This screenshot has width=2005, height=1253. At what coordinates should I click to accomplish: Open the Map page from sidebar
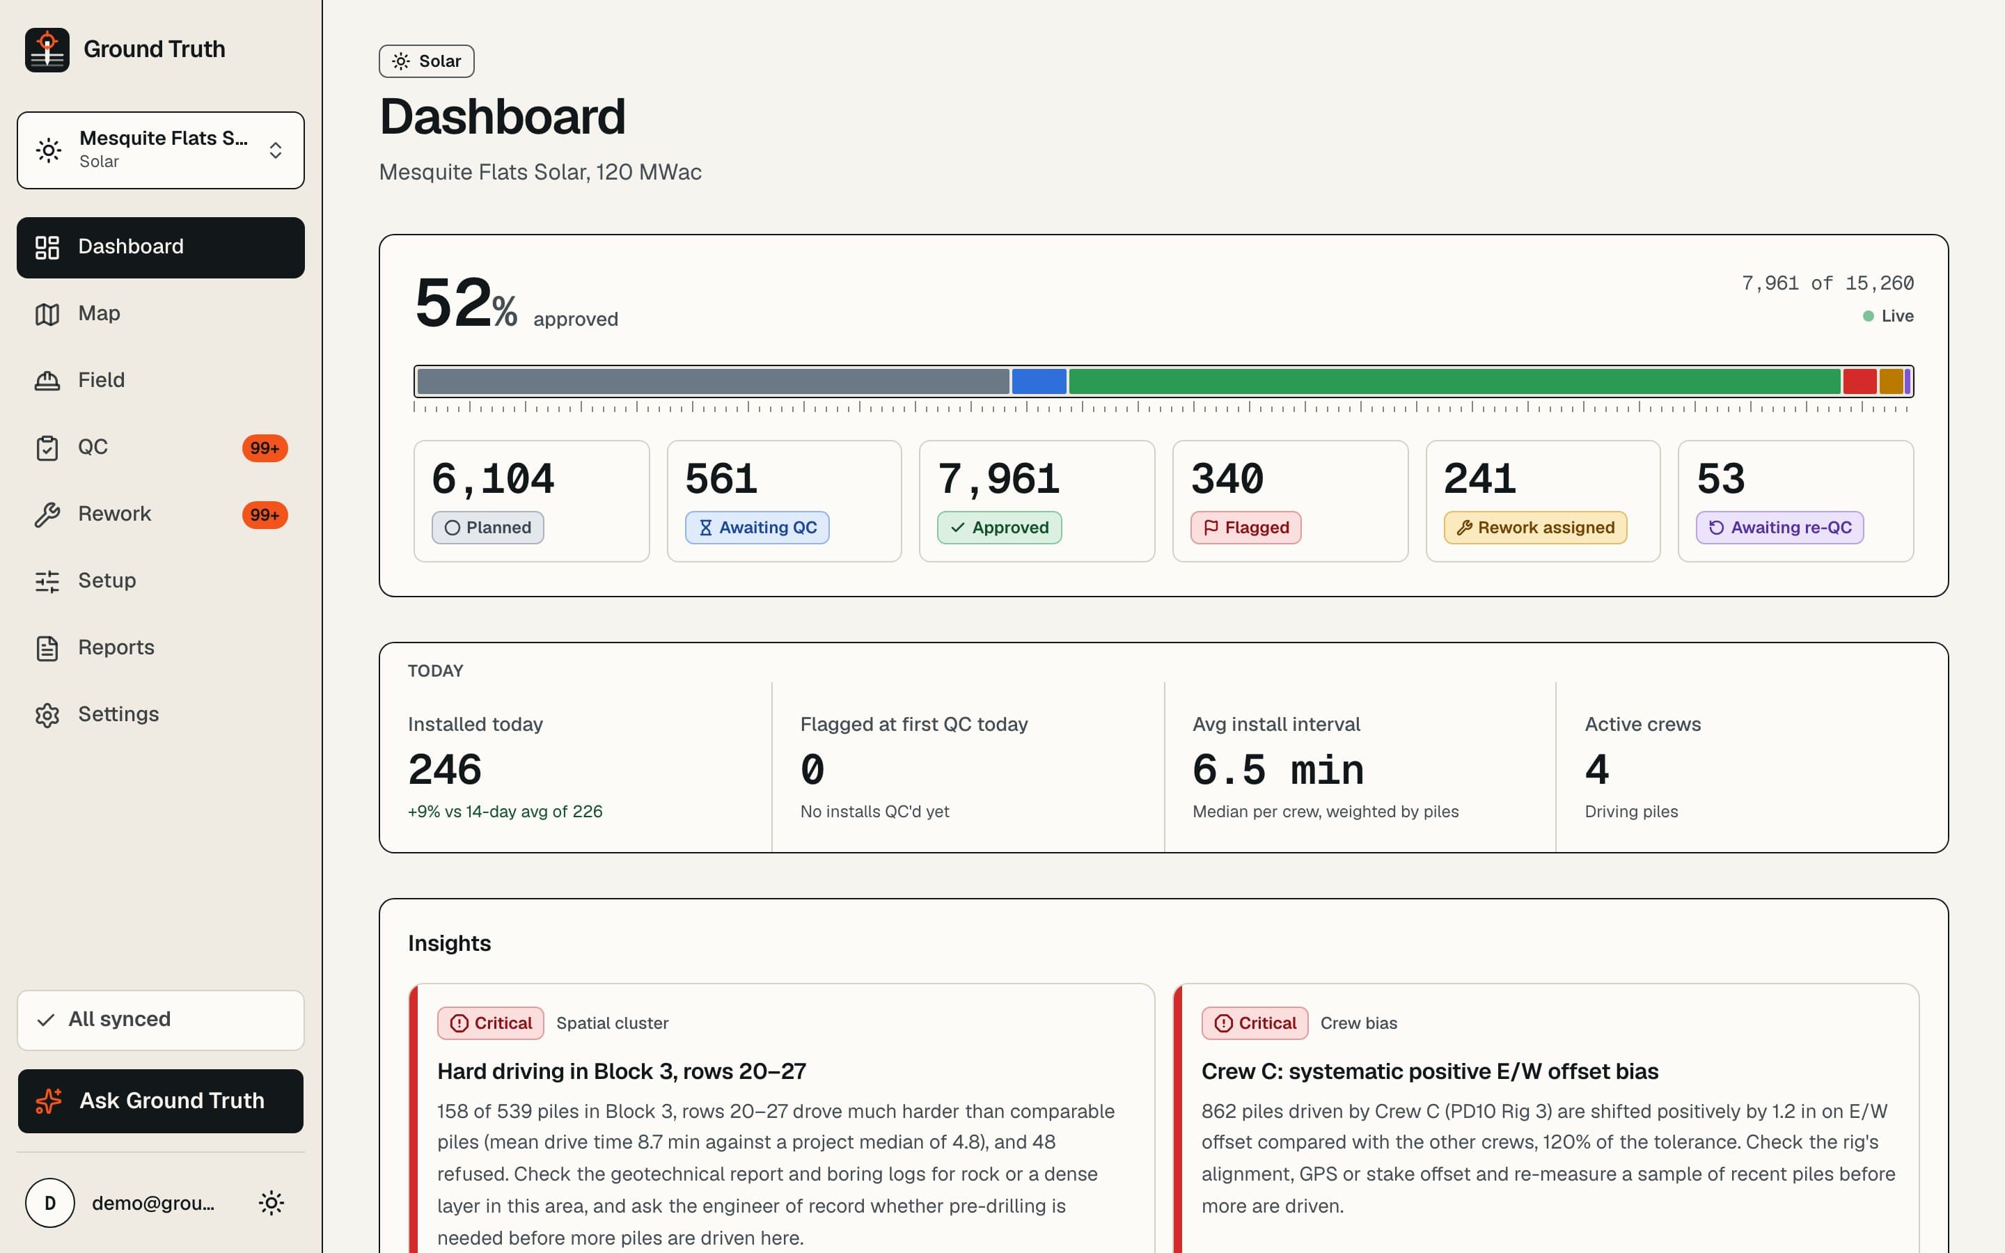coord(161,314)
